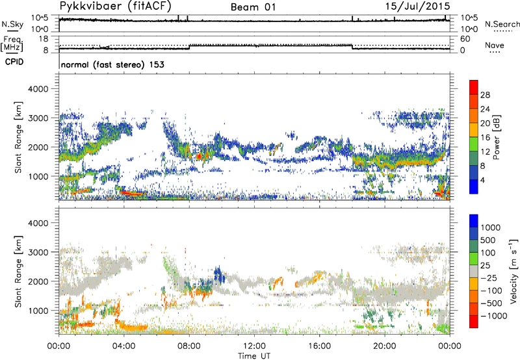Pick the grey -25 to 25 velocity segment
Screen dimensions: 520x360
(474, 271)
